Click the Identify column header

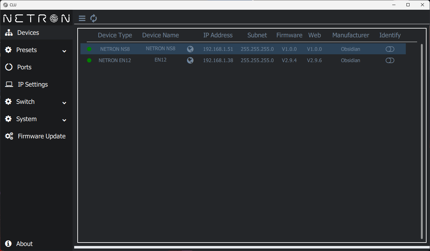390,35
